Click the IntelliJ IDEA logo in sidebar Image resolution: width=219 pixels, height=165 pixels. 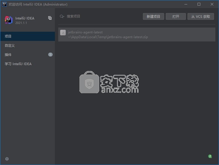pos(9,20)
